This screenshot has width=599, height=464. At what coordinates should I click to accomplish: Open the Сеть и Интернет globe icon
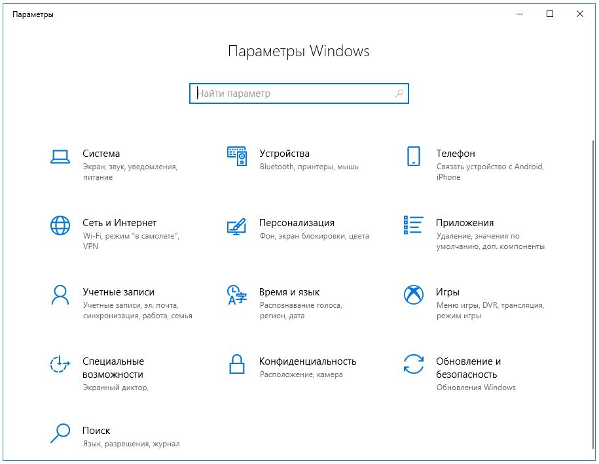pyautogui.click(x=60, y=225)
